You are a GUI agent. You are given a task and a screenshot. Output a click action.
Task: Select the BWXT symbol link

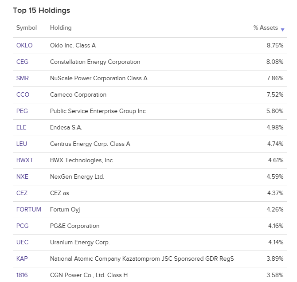[24, 160]
